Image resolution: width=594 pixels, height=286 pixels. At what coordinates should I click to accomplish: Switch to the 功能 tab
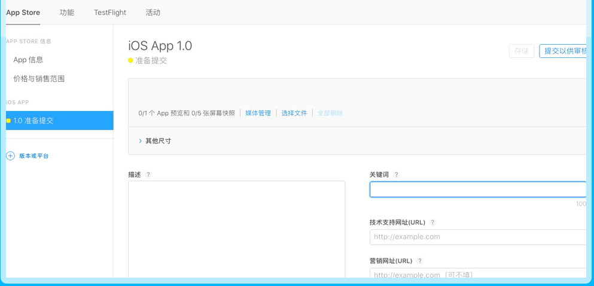(67, 13)
